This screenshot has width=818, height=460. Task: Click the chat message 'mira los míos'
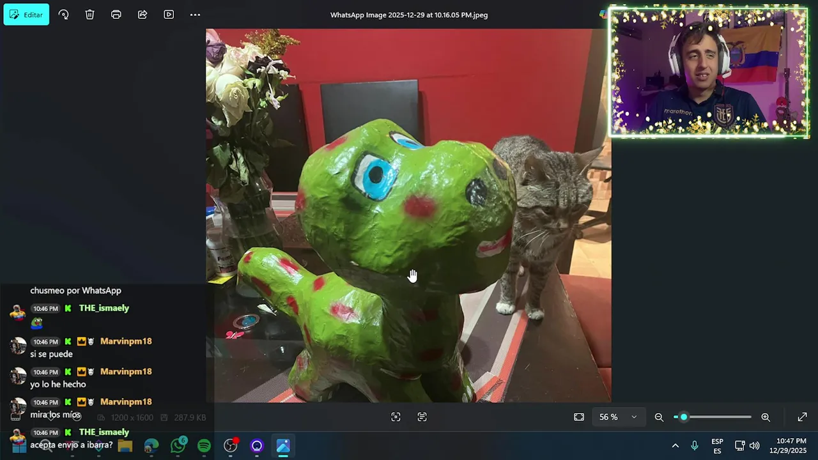click(55, 415)
